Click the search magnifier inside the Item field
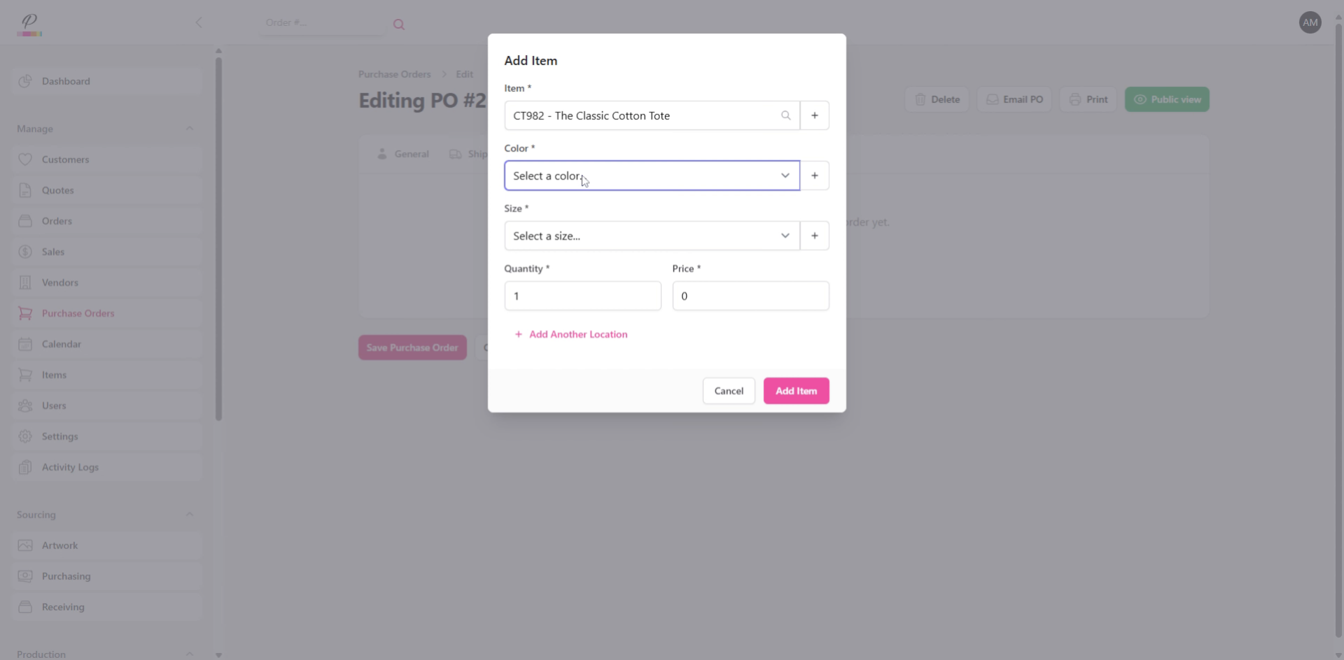The width and height of the screenshot is (1344, 660). 785,115
